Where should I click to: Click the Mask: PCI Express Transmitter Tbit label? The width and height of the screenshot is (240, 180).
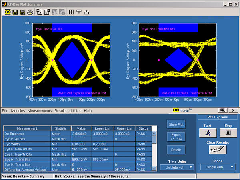82,93
